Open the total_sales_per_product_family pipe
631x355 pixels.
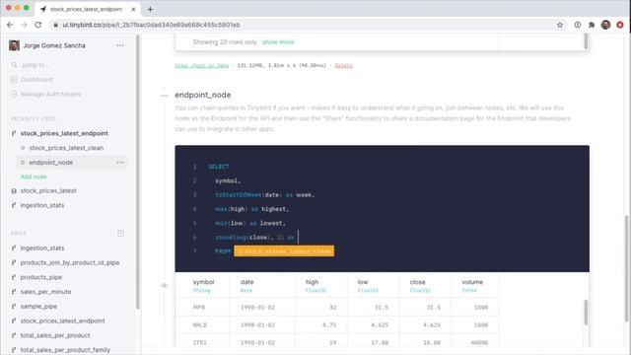click(65, 350)
